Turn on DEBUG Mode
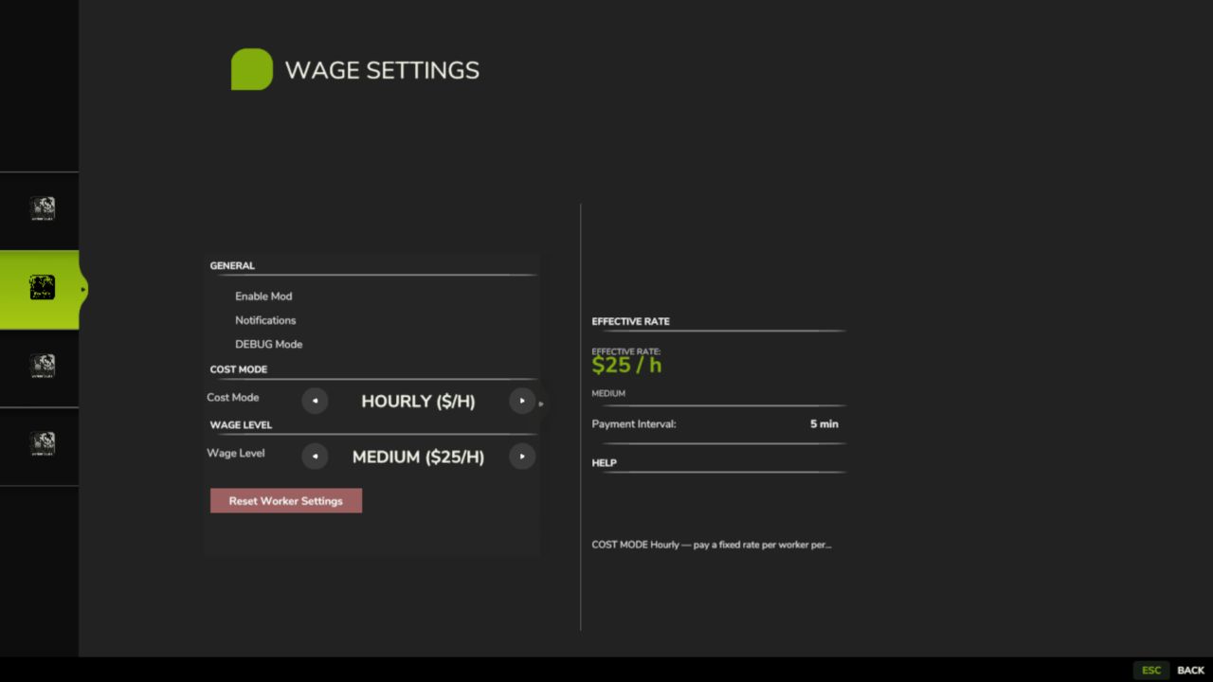The width and height of the screenshot is (1213, 682). click(268, 344)
